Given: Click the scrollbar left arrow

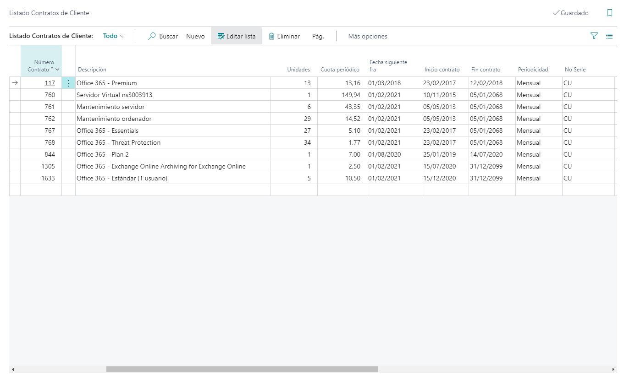Looking at the screenshot, I should [13, 369].
